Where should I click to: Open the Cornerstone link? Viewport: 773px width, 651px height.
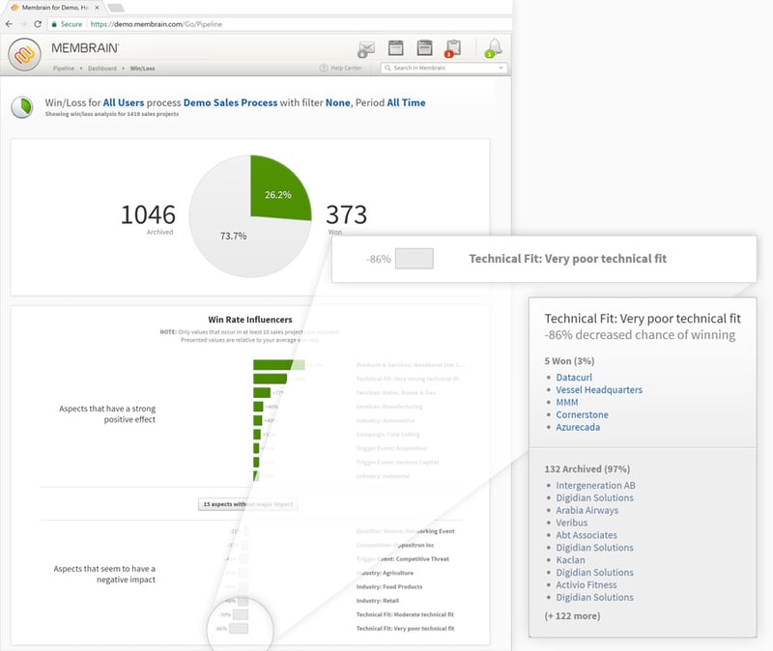[x=583, y=415]
